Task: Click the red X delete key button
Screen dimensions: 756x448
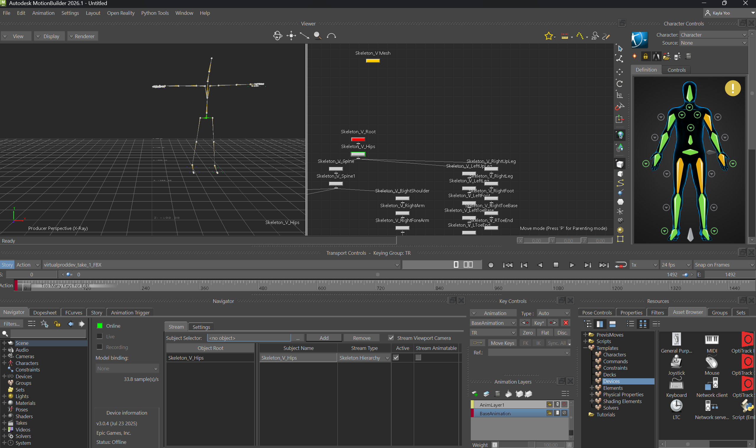Action: pyautogui.click(x=565, y=323)
